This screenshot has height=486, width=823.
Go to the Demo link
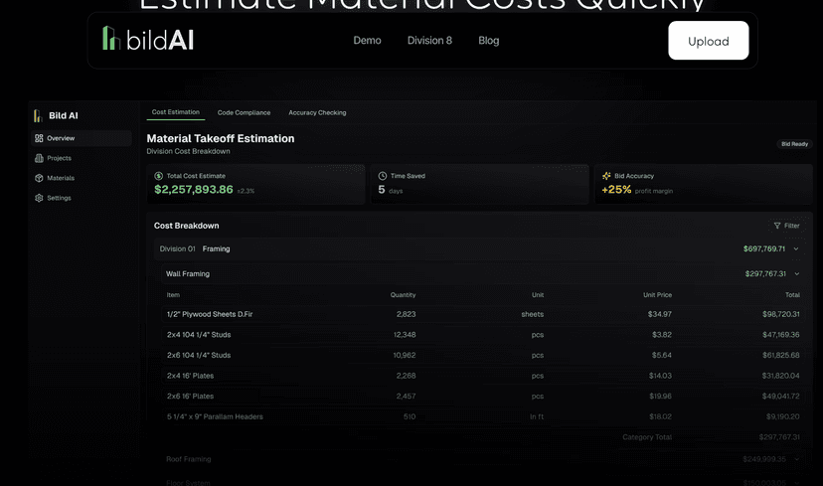(x=367, y=41)
